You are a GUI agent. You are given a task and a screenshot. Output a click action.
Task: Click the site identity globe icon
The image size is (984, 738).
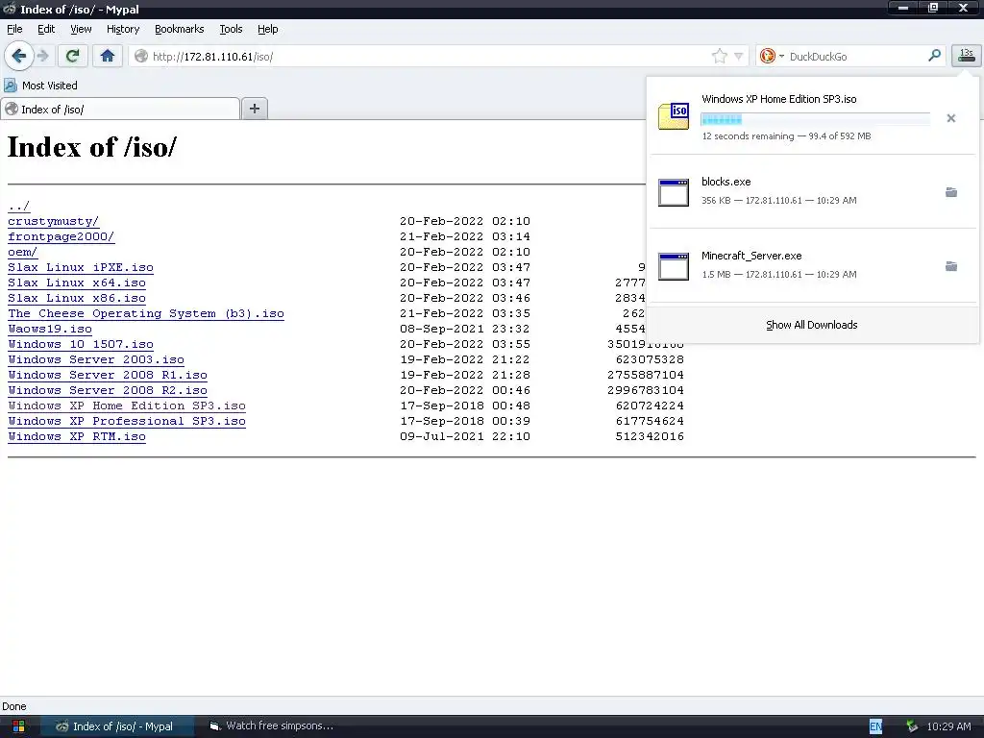tap(141, 57)
